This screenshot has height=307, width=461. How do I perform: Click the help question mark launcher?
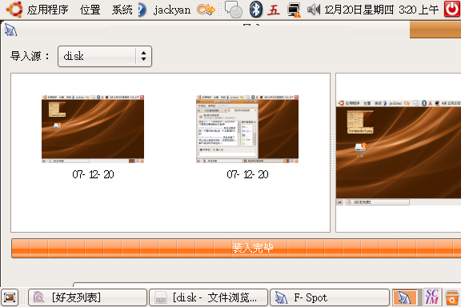tap(142, 10)
